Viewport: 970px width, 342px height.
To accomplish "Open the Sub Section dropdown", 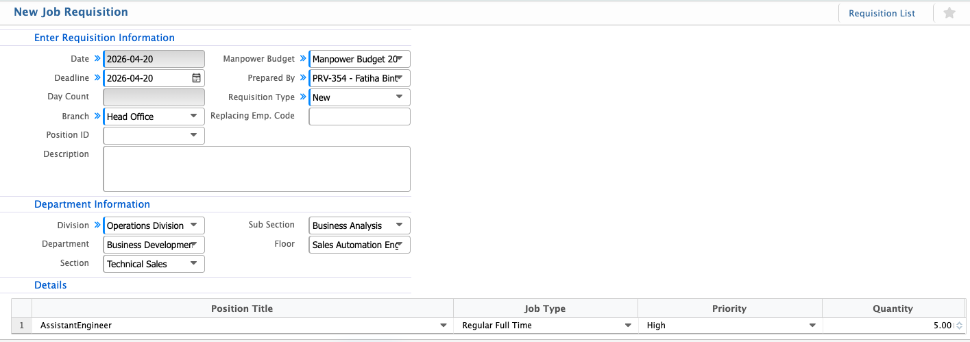I will pyautogui.click(x=359, y=225).
